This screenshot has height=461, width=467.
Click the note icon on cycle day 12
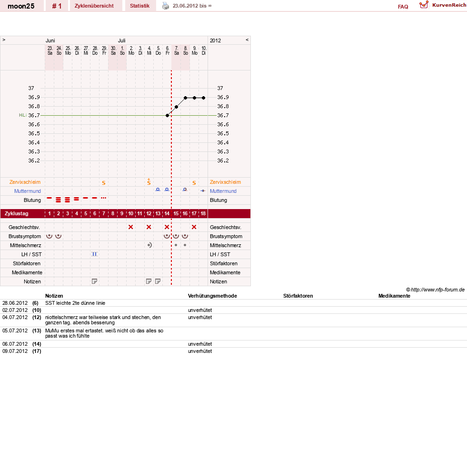pyautogui.click(x=149, y=281)
